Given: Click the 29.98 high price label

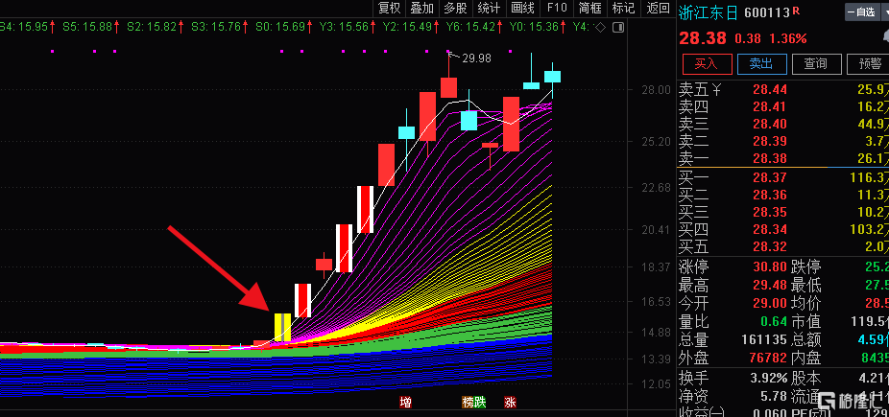Looking at the screenshot, I should click(476, 58).
